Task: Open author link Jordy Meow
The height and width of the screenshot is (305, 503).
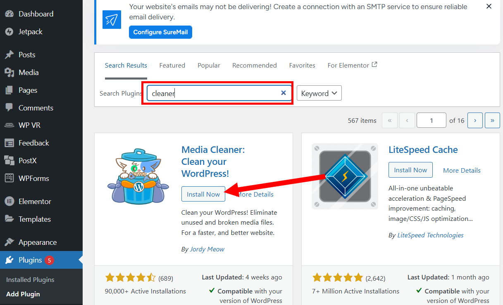Action: click(x=207, y=249)
